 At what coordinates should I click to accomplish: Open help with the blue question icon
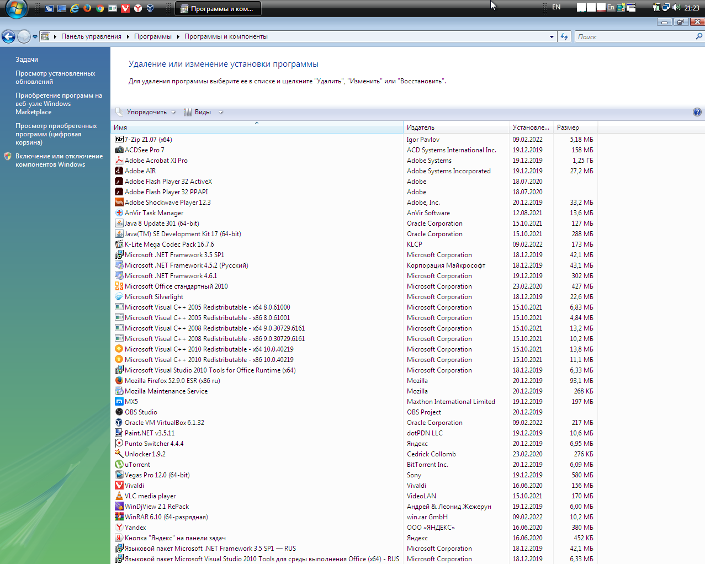697,112
